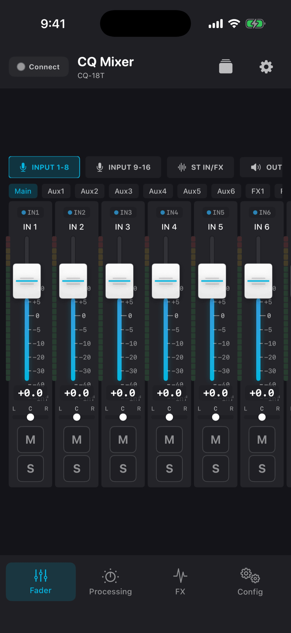The image size is (291, 633).
Task: Click the IN 5 pan knob
Action: pos(216,417)
